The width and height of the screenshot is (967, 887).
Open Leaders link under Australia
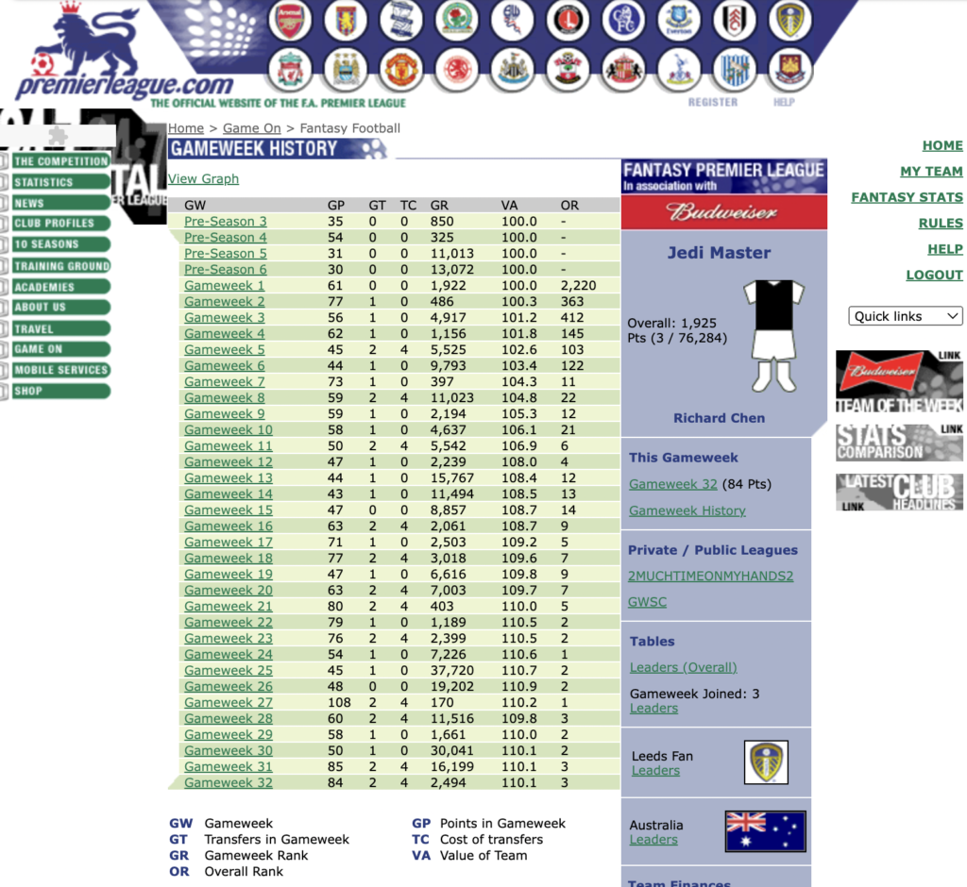coord(653,840)
